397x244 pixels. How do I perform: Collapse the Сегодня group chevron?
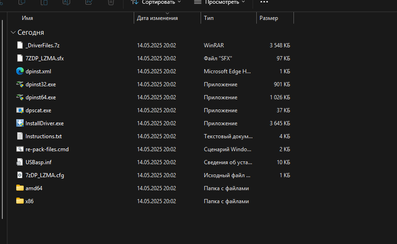tap(12, 32)
